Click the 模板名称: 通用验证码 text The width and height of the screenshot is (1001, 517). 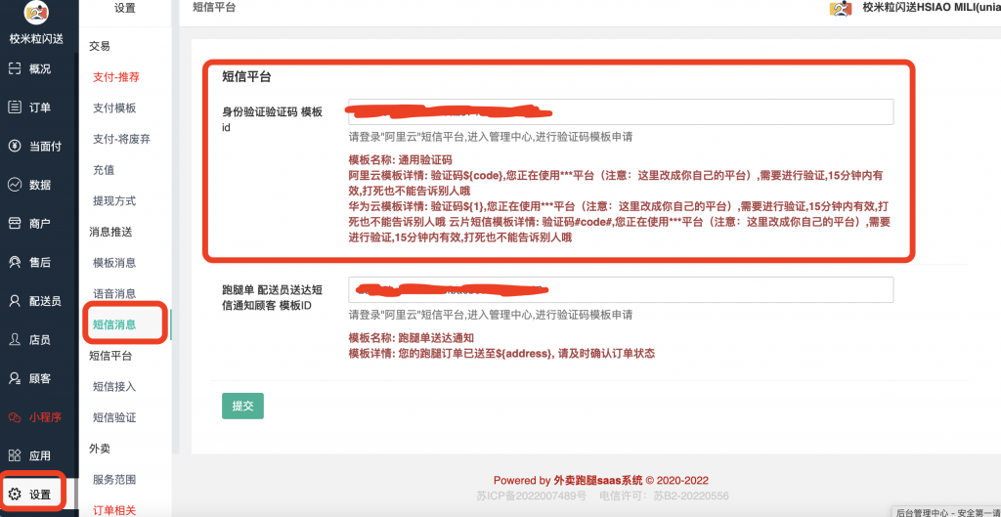coord(400,160)
